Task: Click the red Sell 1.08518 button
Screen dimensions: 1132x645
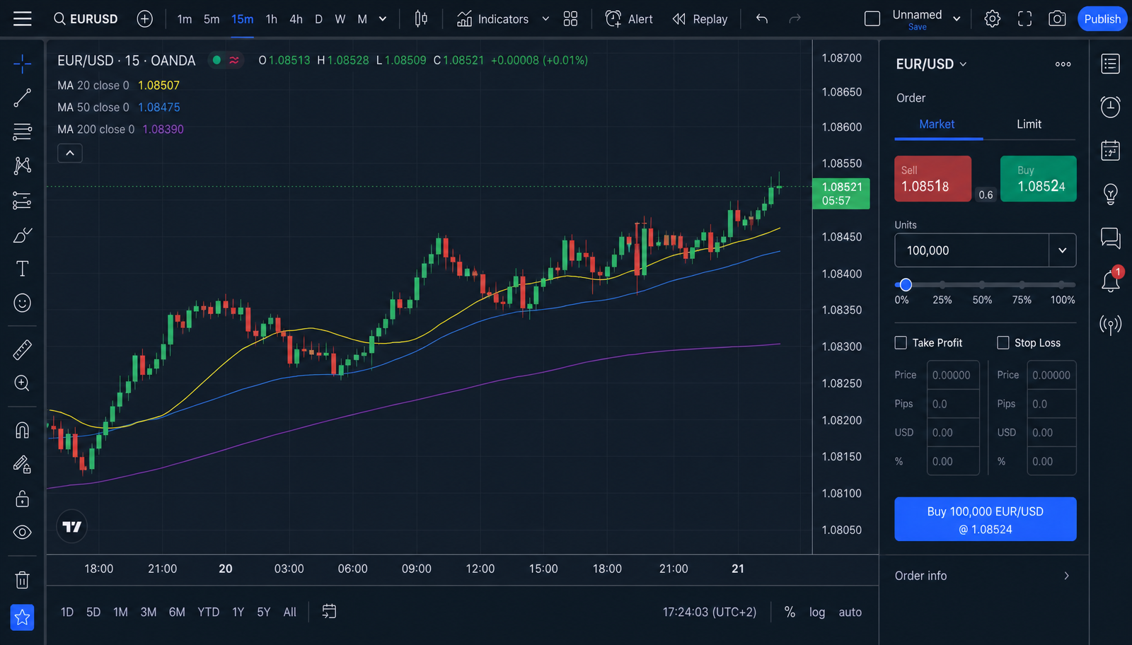Action: (932, 179)
